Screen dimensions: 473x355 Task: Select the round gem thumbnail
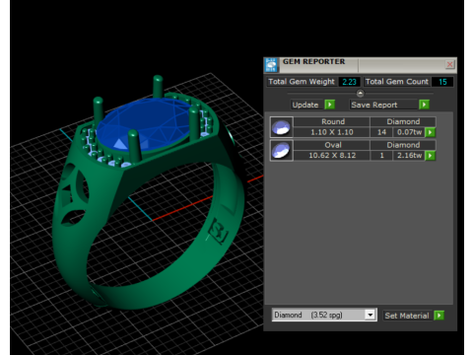[x=282, y=127]
